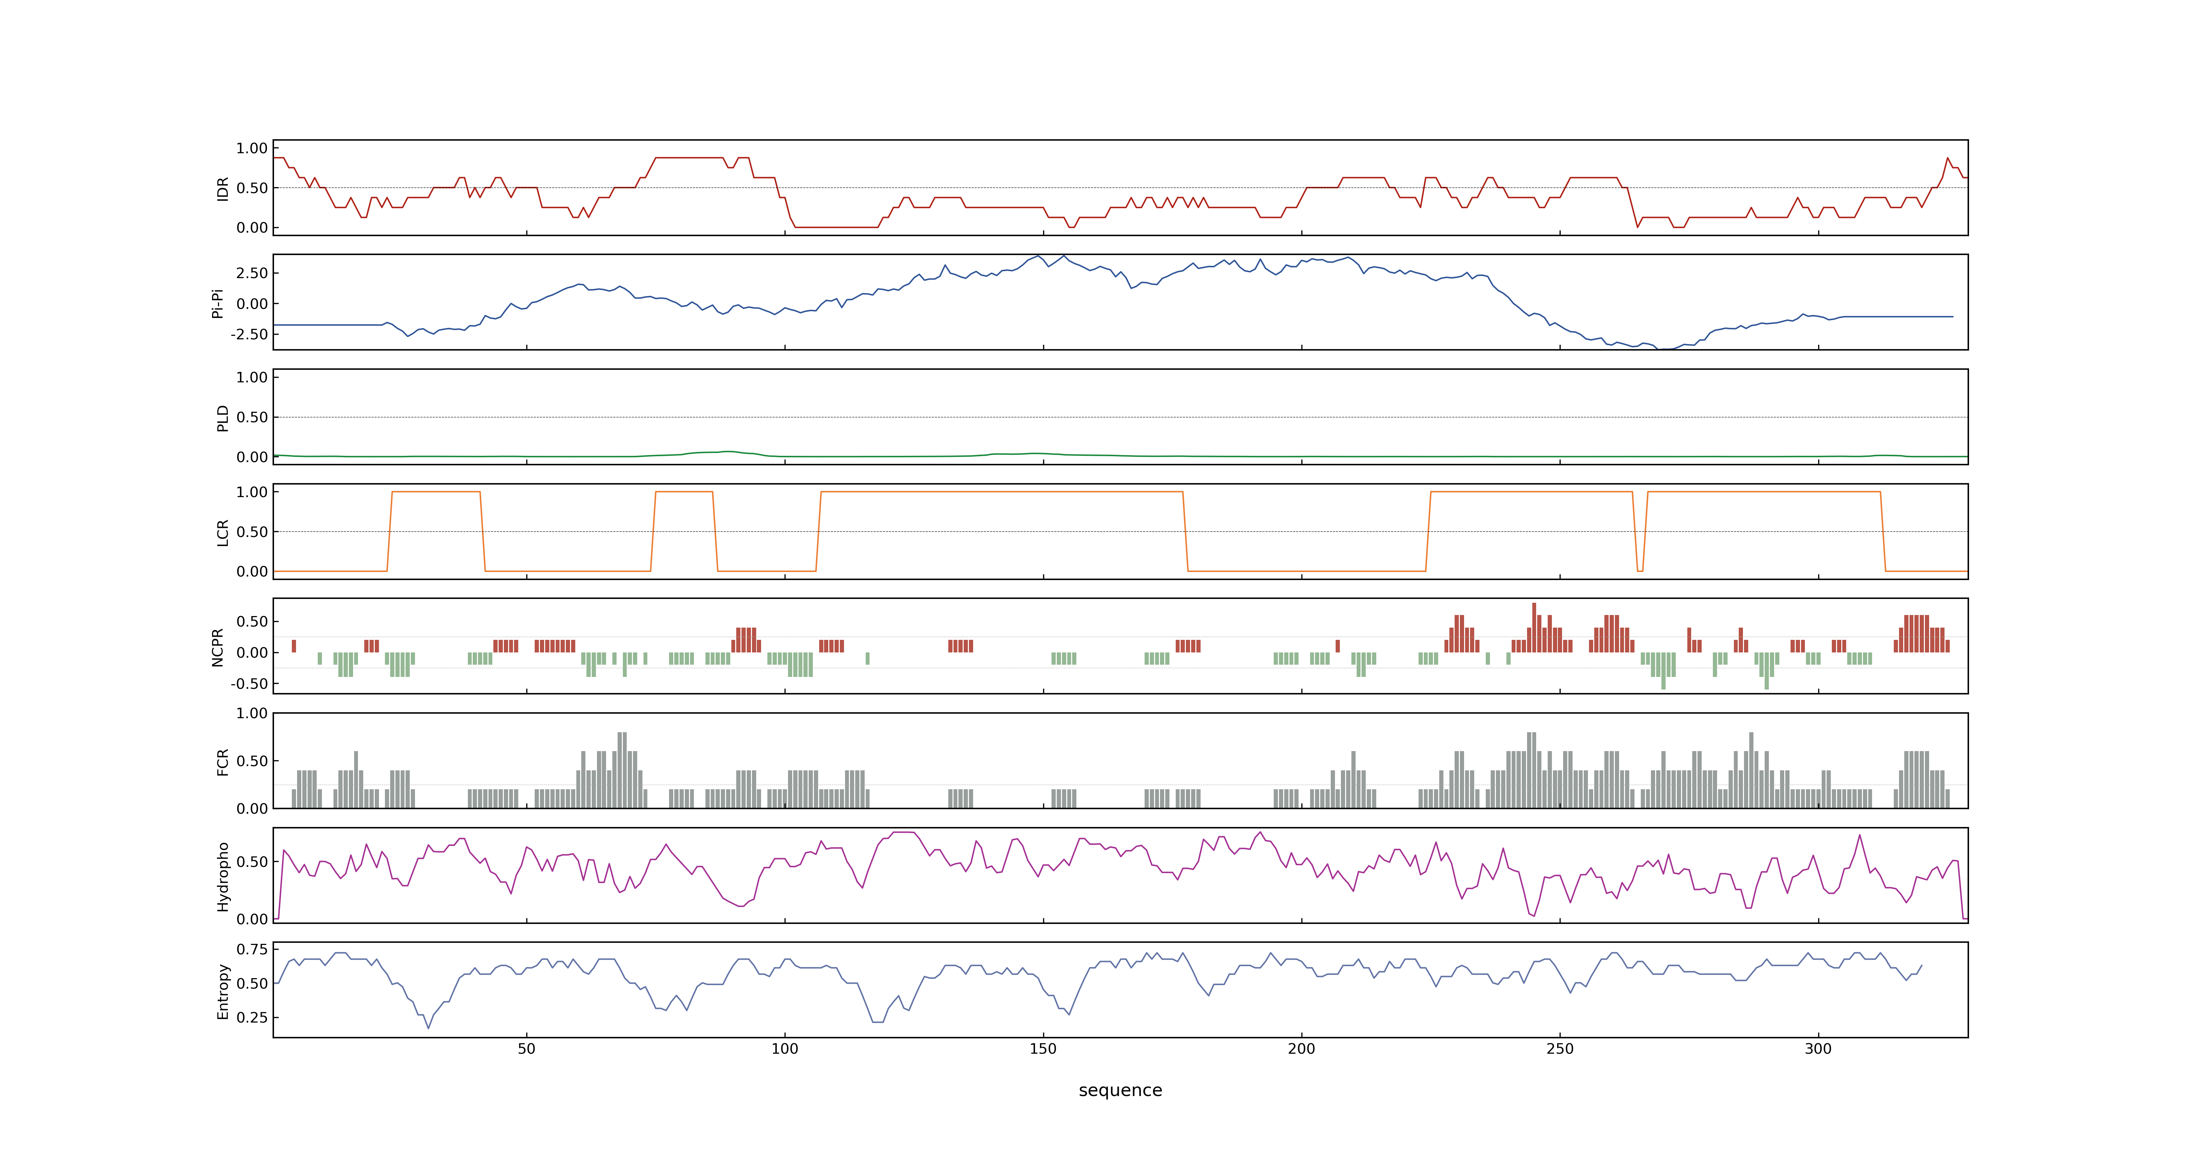Image resolution: width=2187 pixels, height=1166 pixels.
Task: Click x-axis tick label 50
Action: coord(526,1049)
